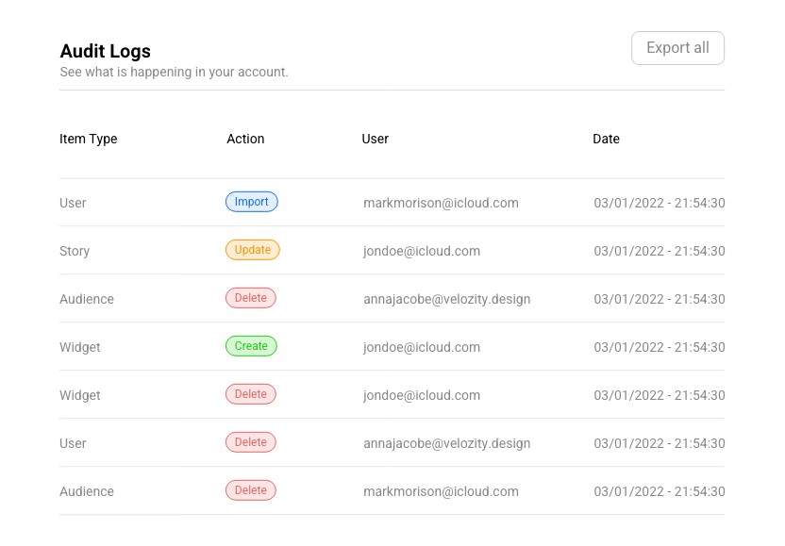The height and width of the screenshot is (546, 785).
Task: Click Delete badge for annajacobe User row
Action: click(251, 442)
